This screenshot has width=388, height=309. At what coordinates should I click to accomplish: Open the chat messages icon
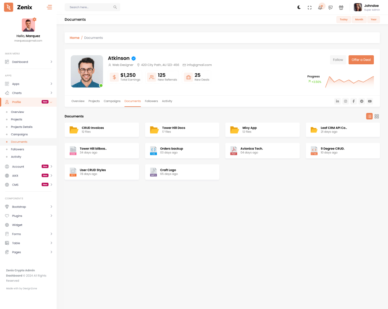coord(330,7)
